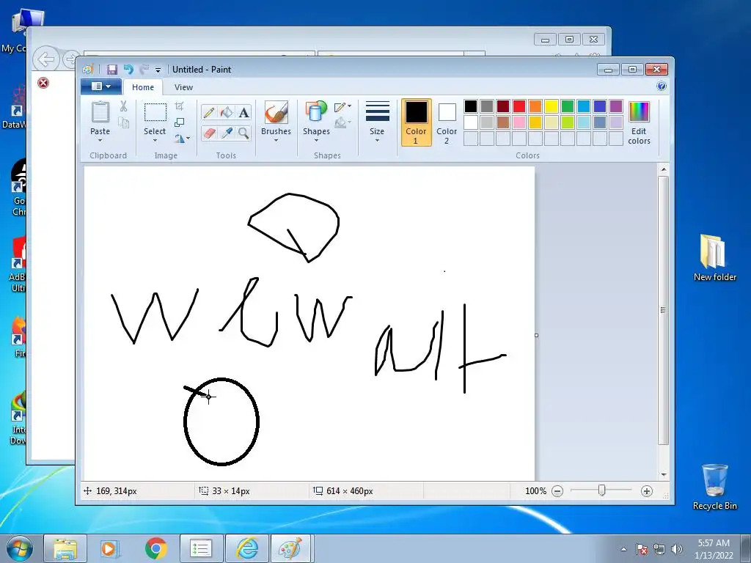Select the Color picker eyedropper tool
The image size is (751, 563).
(x=226, y=133)
